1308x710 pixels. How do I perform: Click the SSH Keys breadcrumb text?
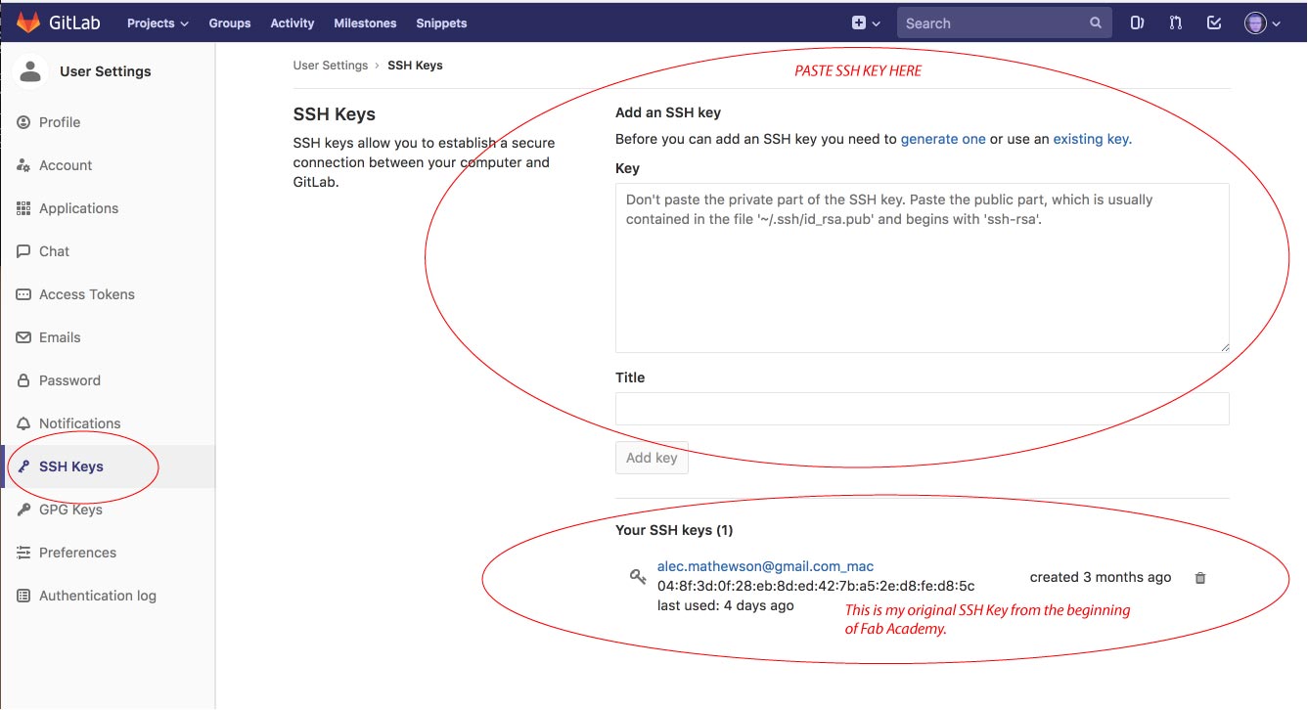coord(415,66)
